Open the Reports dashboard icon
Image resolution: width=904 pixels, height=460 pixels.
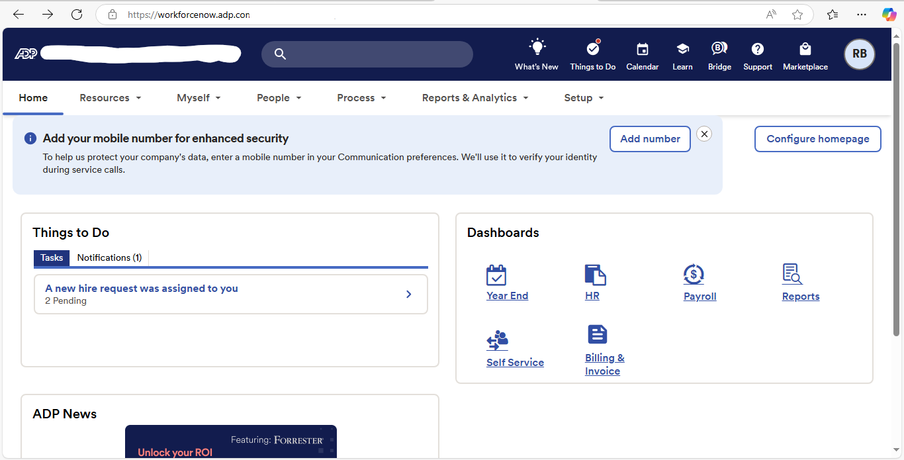tap(792, 275)
